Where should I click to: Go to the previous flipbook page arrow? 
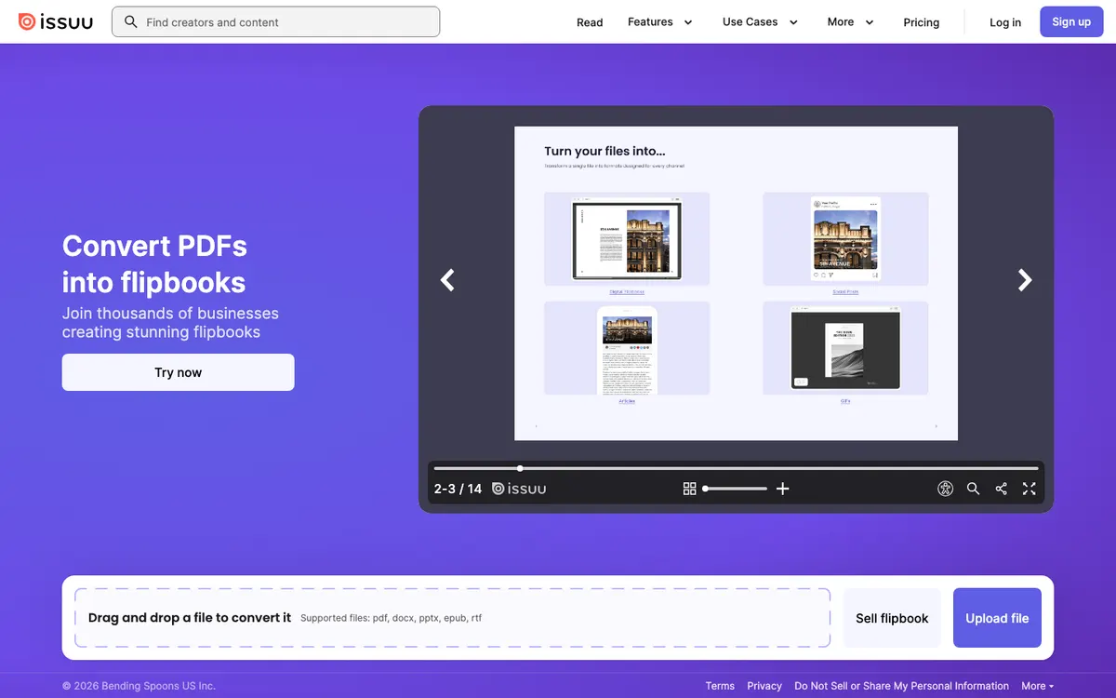[x=447, y=280]
